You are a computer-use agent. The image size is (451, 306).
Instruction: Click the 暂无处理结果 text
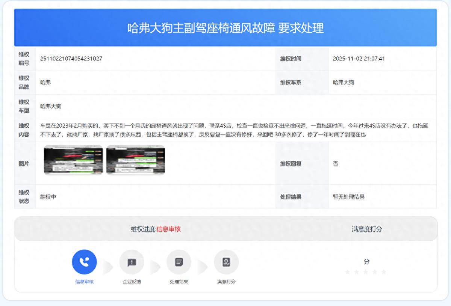pos(349,197)
